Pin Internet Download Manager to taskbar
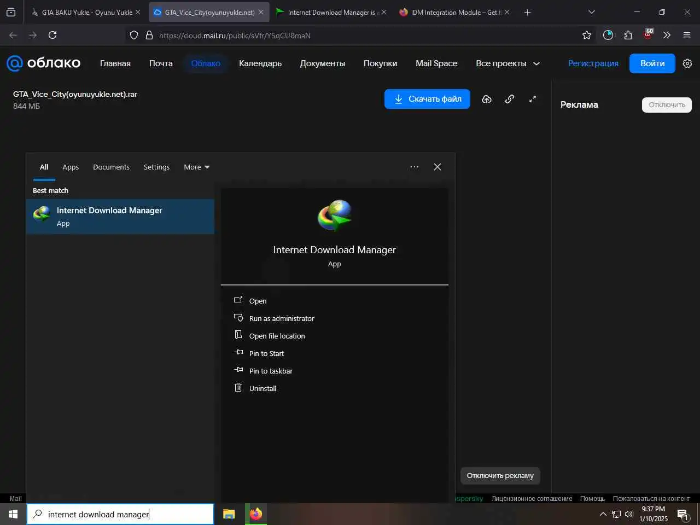 [271, 371]
